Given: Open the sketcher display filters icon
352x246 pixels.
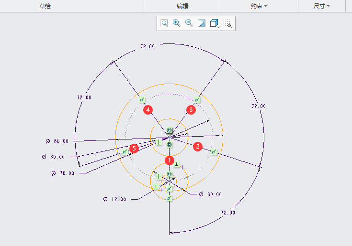Looking at the screenshot, I should click(227, 23).
